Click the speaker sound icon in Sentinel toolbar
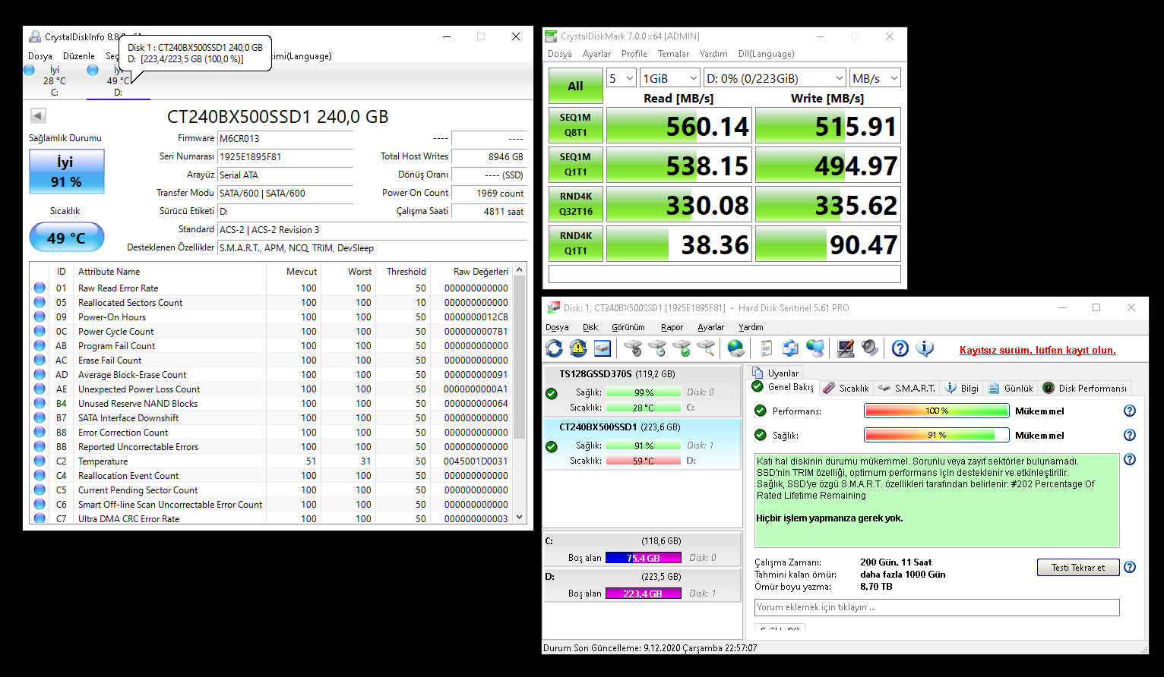1164x677 pixels. (x=870, y=348)
